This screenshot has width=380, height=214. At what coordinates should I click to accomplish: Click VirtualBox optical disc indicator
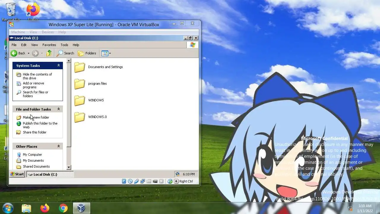[130, 181]
